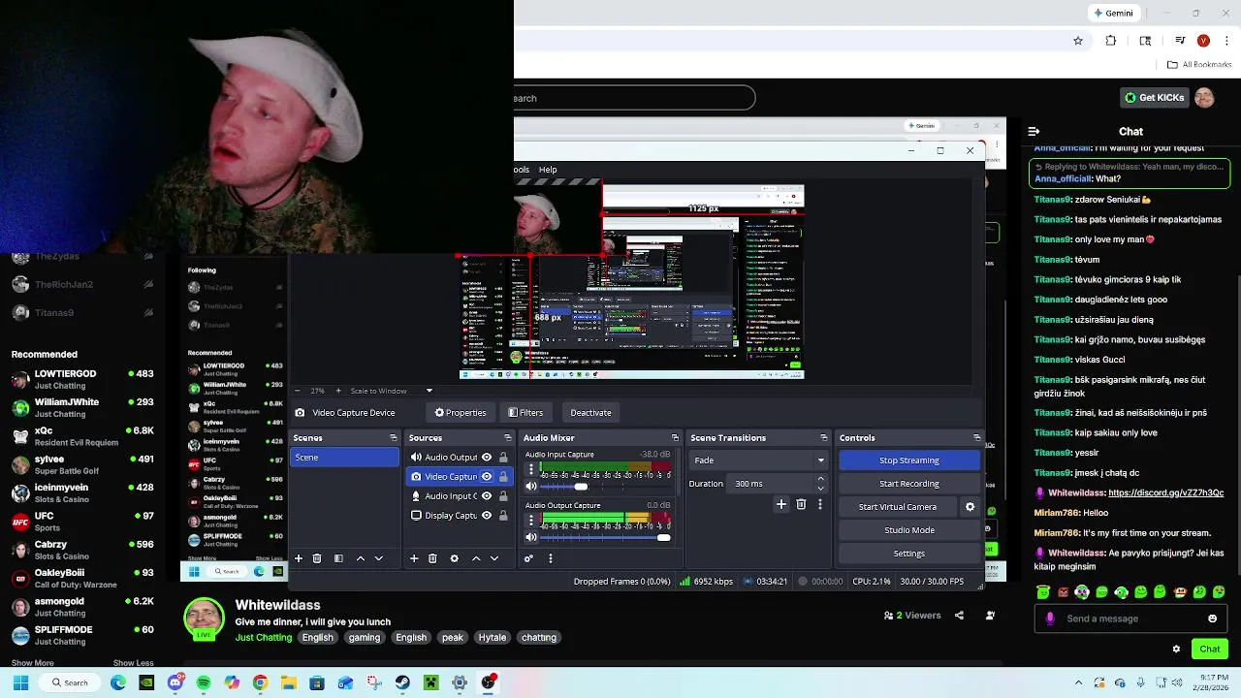The width and height of the screenshot is (1241, 698).
Task: Enable Studio Mode
Action: tap(909, 530)
